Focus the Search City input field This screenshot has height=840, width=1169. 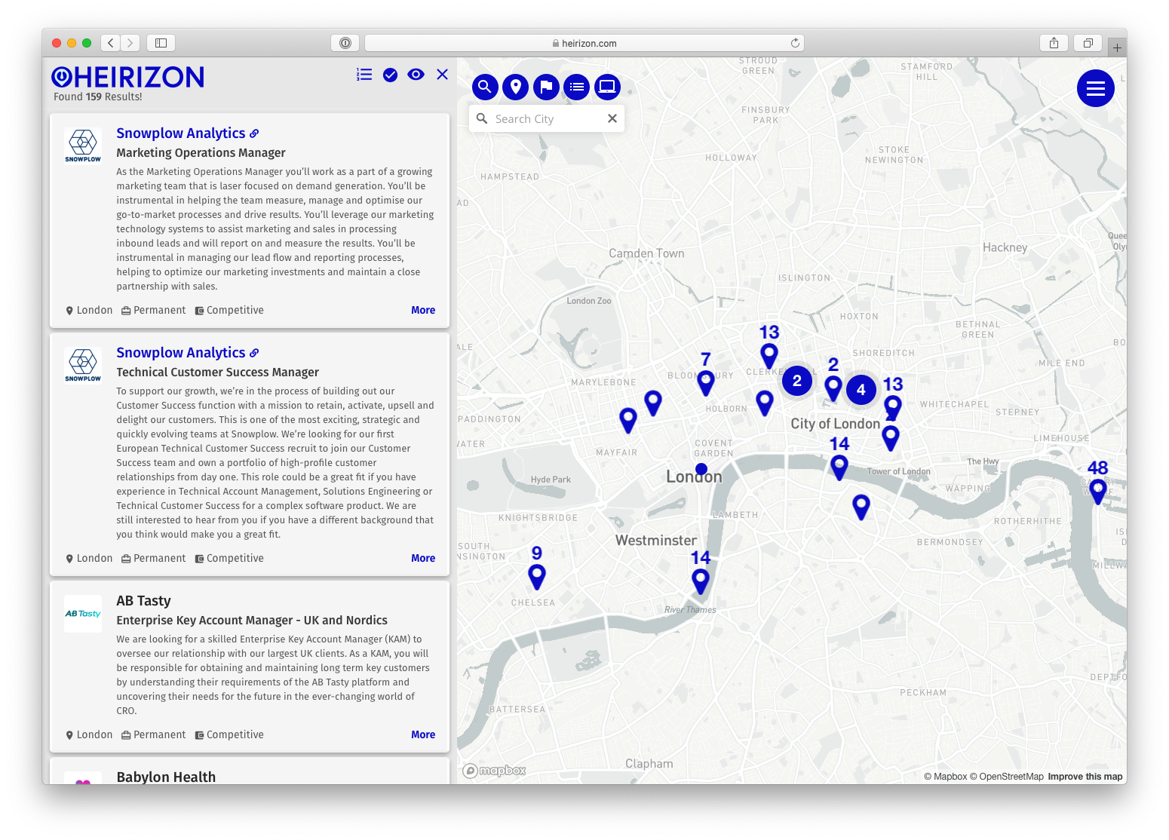point(547,119)
